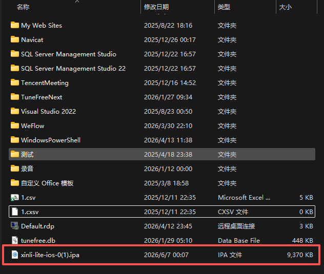Click the type 远程桌面连接

[236, 226]
